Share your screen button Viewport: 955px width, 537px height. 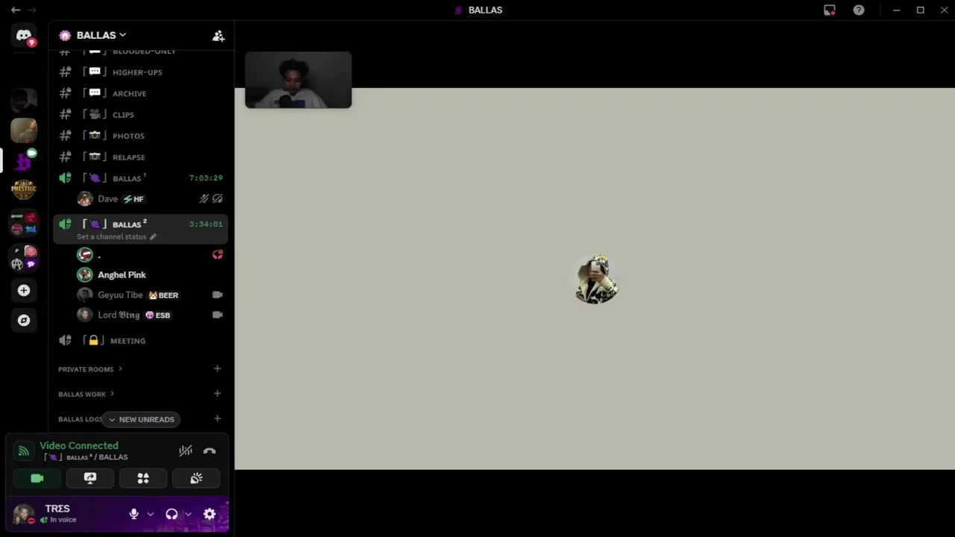(90, 478)
